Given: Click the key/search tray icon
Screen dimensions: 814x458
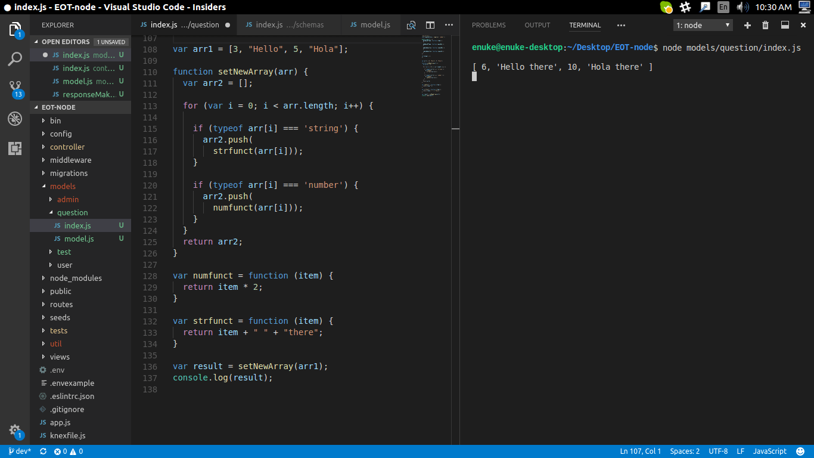Looking at the screenshot, I should click(705, 7).
